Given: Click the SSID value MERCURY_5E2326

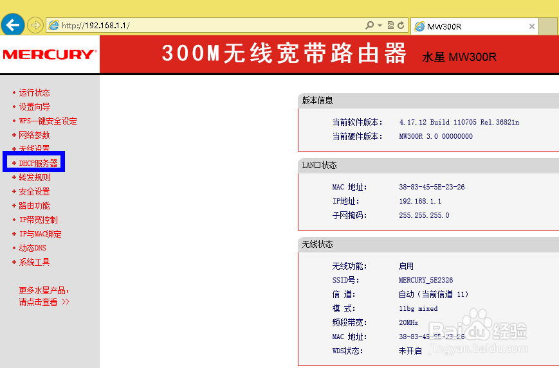Looking at the screenshot, I should (x=426, y=280).
